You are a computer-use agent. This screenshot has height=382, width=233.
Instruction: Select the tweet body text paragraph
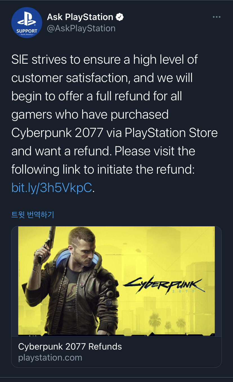pos(115,123)
